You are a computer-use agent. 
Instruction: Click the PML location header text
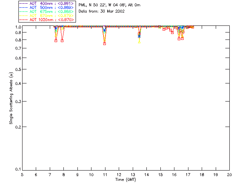[x=110, y=5]
